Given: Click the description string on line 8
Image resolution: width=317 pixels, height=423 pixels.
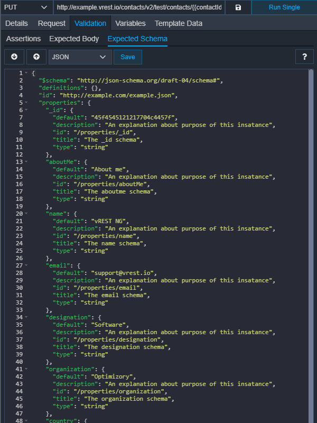Looking at the screenshot, I should click(189, 125).
